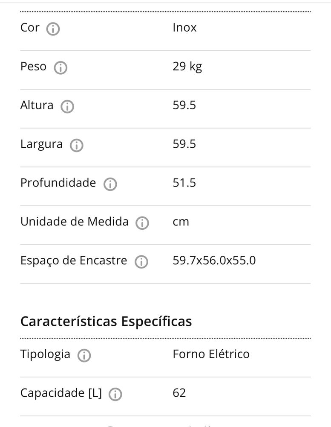Open the Profundidade info tooltip icon

(x=110, y=184)
